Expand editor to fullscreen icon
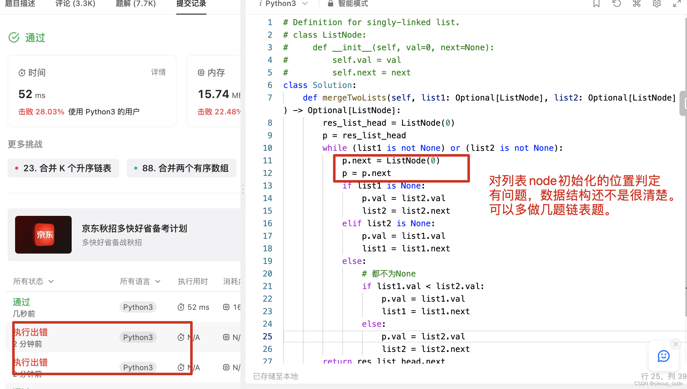The height and width of the screenshot is (389, 687). 677,3
